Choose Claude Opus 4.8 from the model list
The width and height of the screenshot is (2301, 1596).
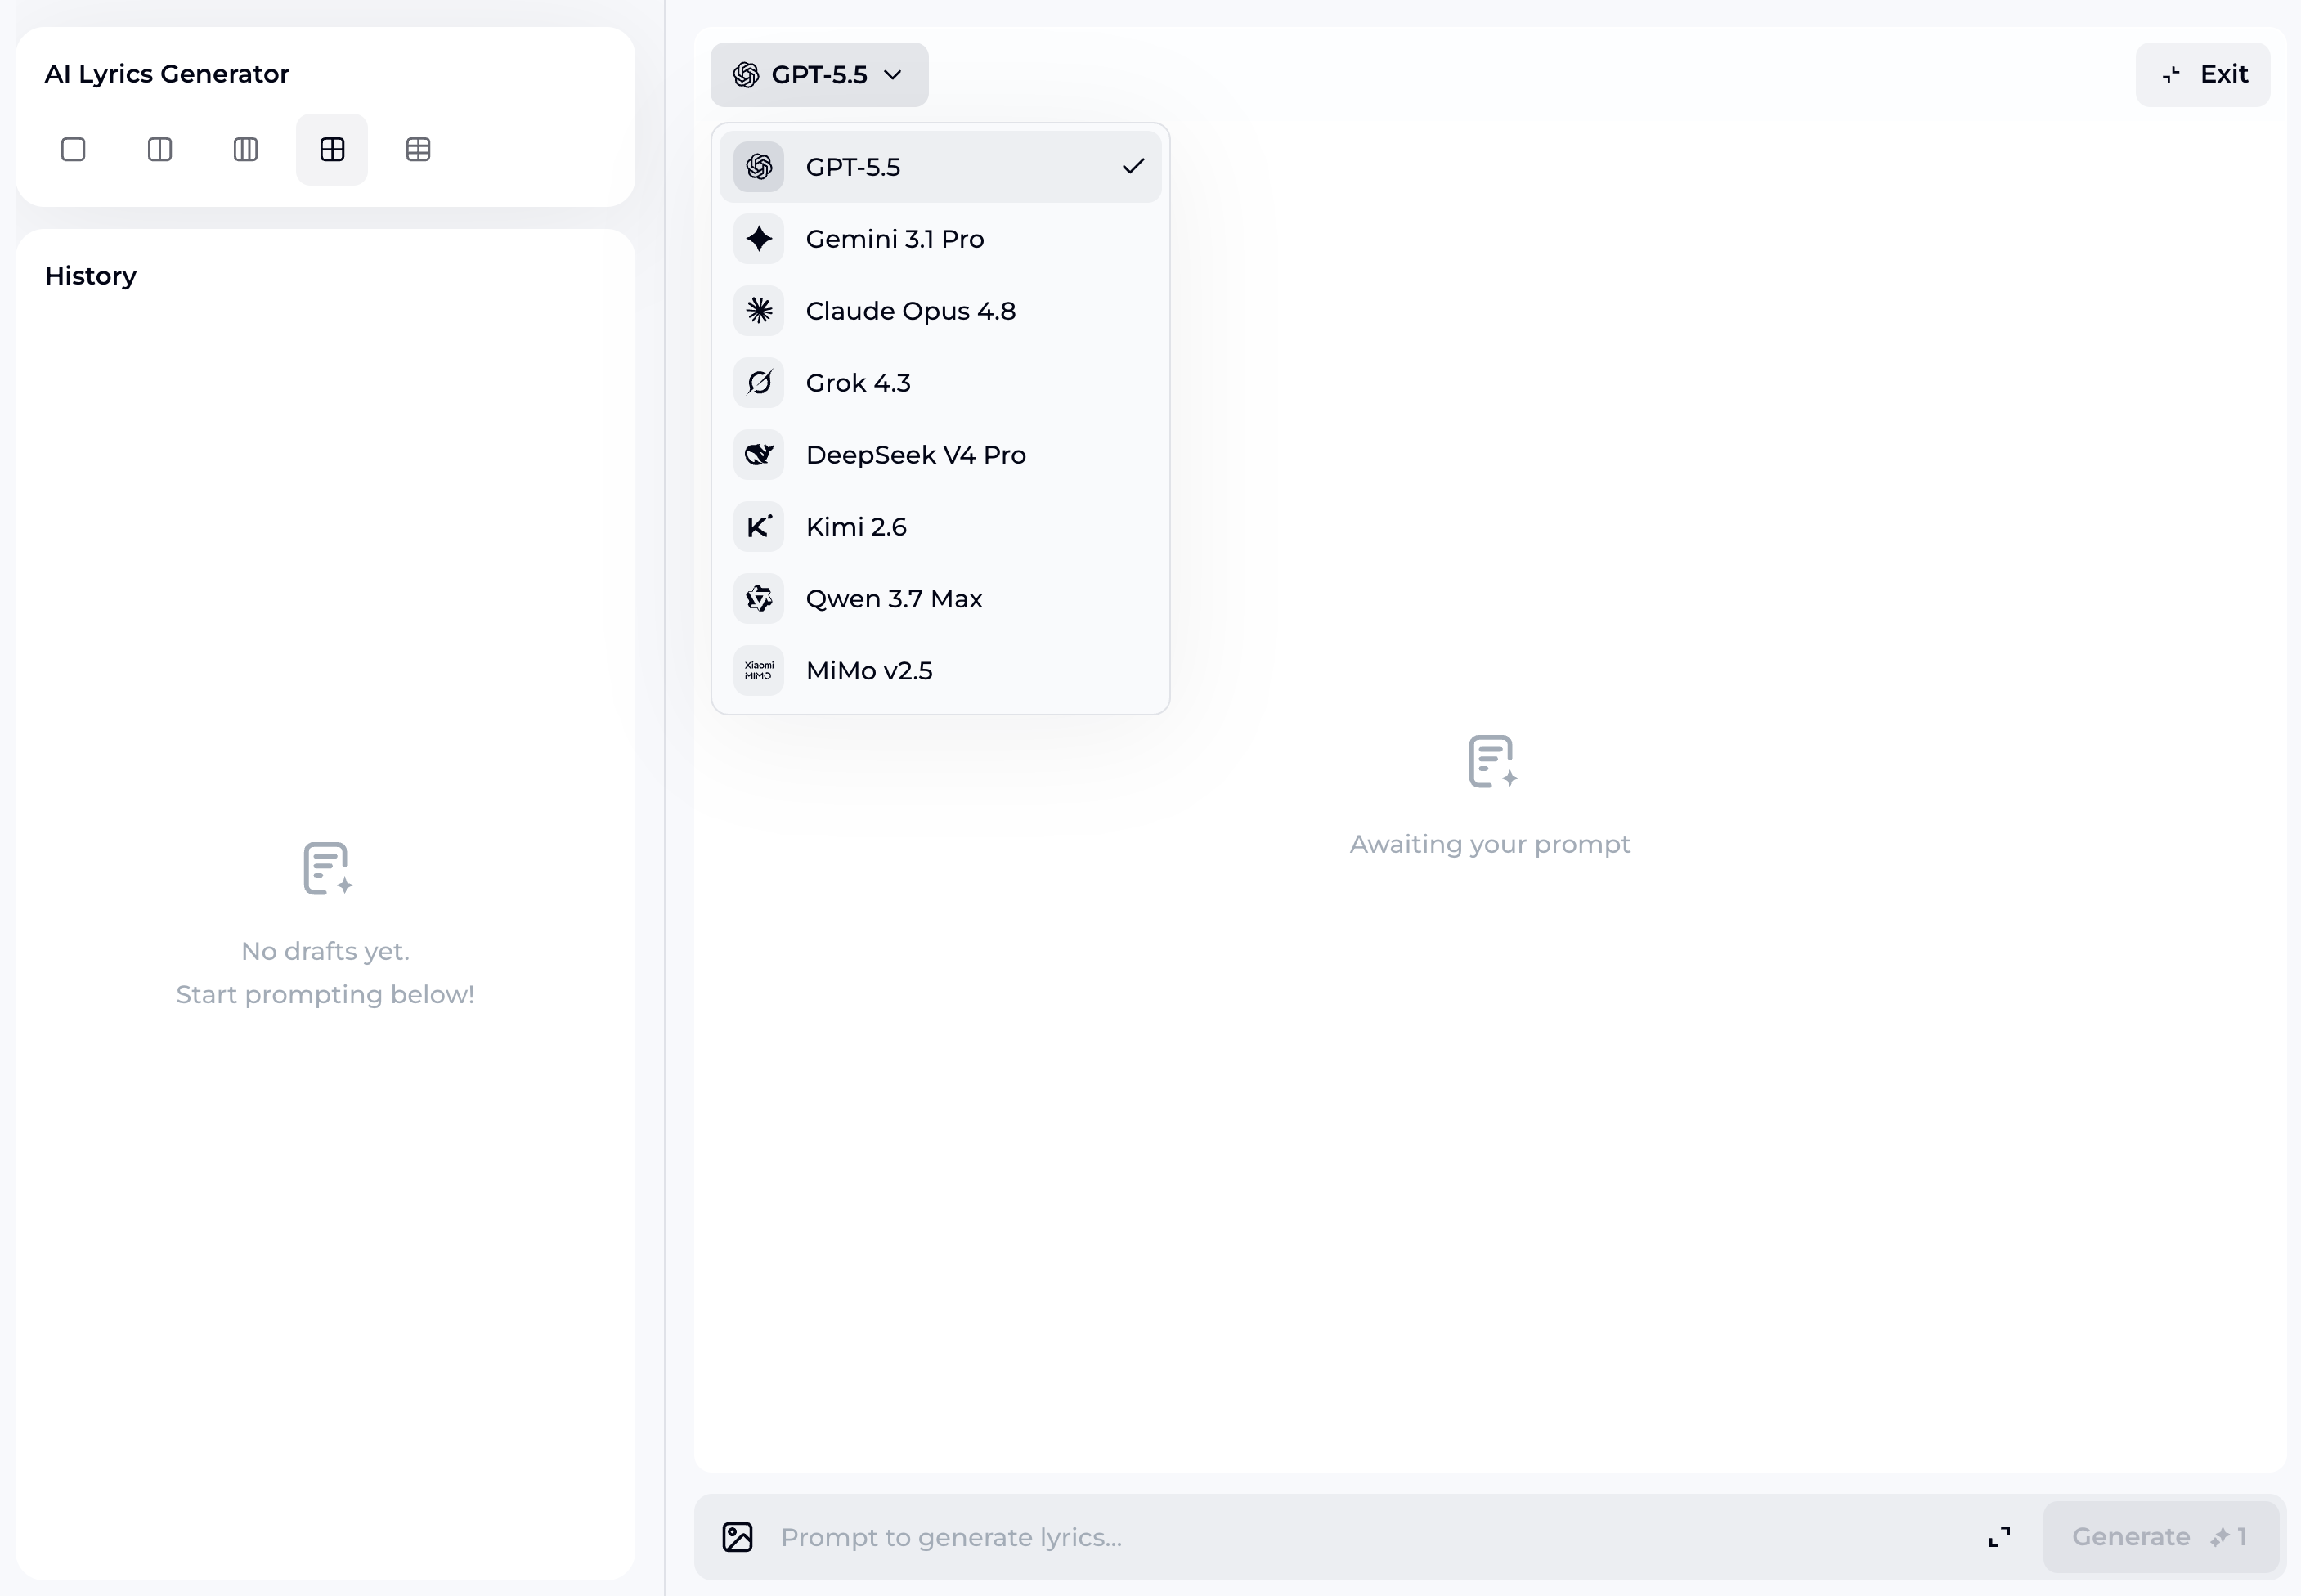940,311
